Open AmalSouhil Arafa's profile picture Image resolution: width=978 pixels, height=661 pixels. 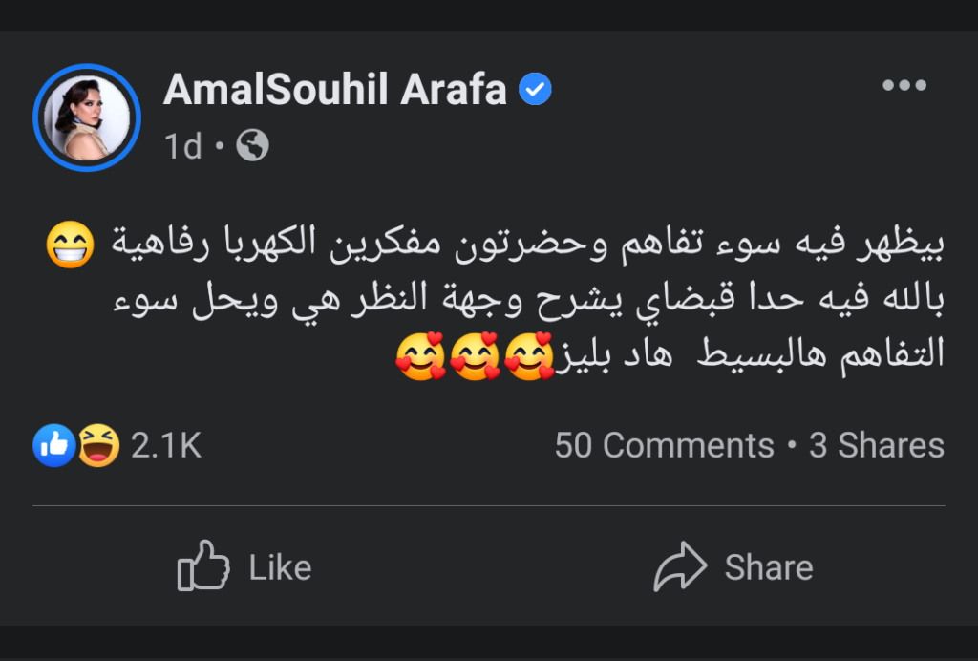[x=87, y=117]
